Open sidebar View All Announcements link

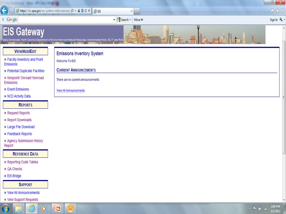point(23,193)
